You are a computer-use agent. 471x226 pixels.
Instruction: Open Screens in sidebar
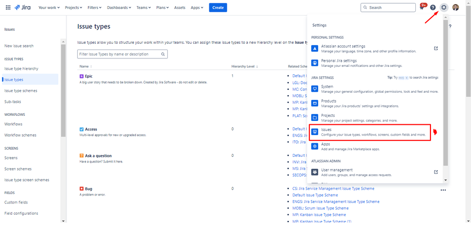(11, 158)
